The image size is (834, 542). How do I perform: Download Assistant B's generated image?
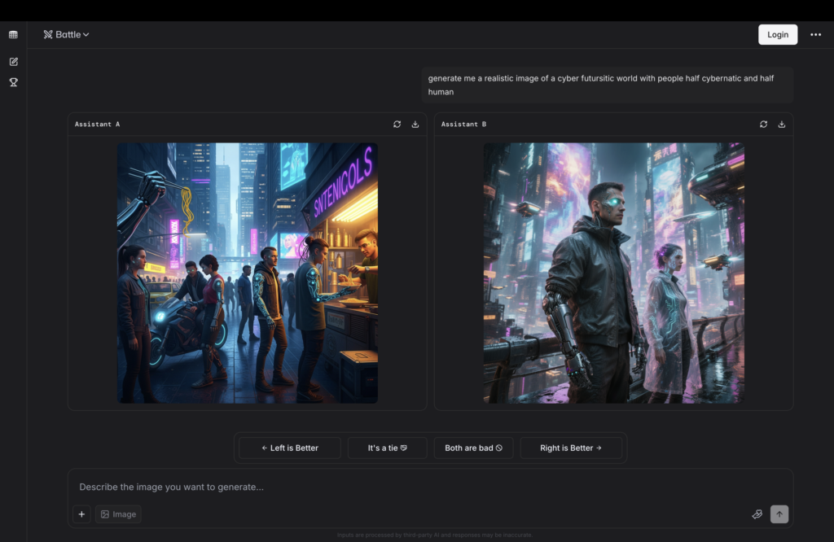[x=782, y=124]
